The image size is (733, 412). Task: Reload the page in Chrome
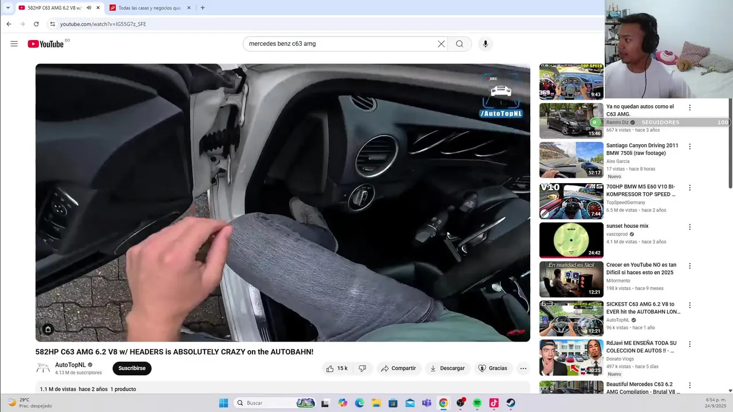[36, 24]
